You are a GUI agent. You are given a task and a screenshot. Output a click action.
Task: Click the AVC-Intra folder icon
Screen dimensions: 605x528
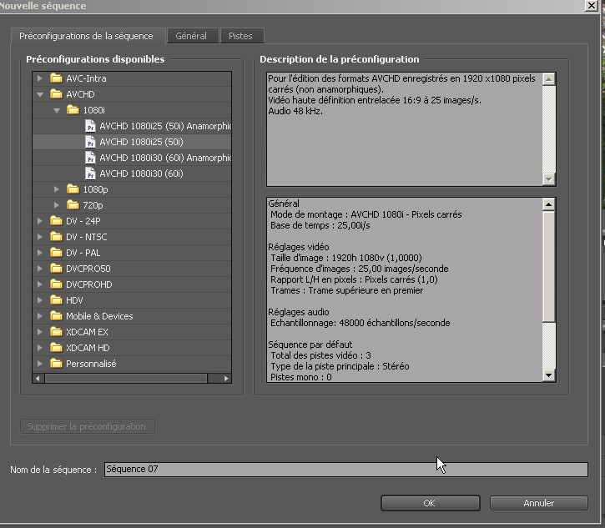click(57, 78)
